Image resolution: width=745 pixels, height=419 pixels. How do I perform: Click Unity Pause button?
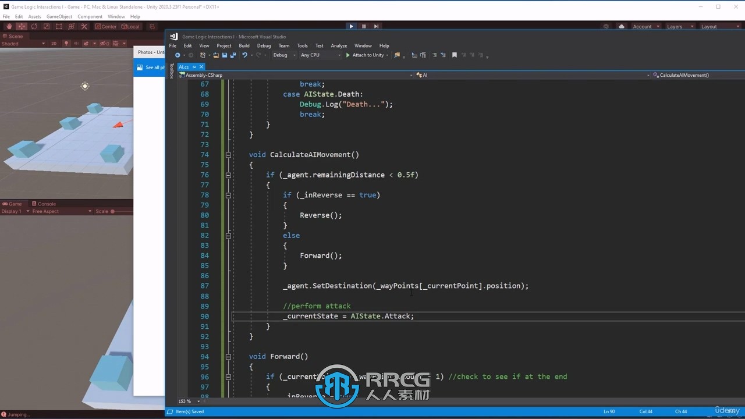pos(364,26)
